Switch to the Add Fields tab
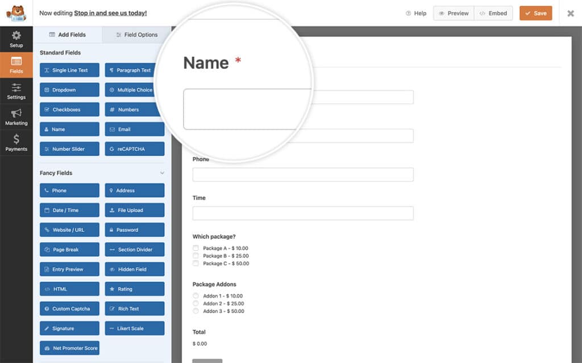This screenshot has width=582, height=363. pyautogui.click(x=69, y=35)
